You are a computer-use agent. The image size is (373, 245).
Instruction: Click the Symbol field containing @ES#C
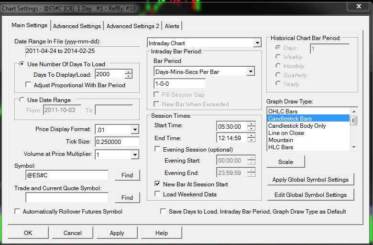point(67,175)
